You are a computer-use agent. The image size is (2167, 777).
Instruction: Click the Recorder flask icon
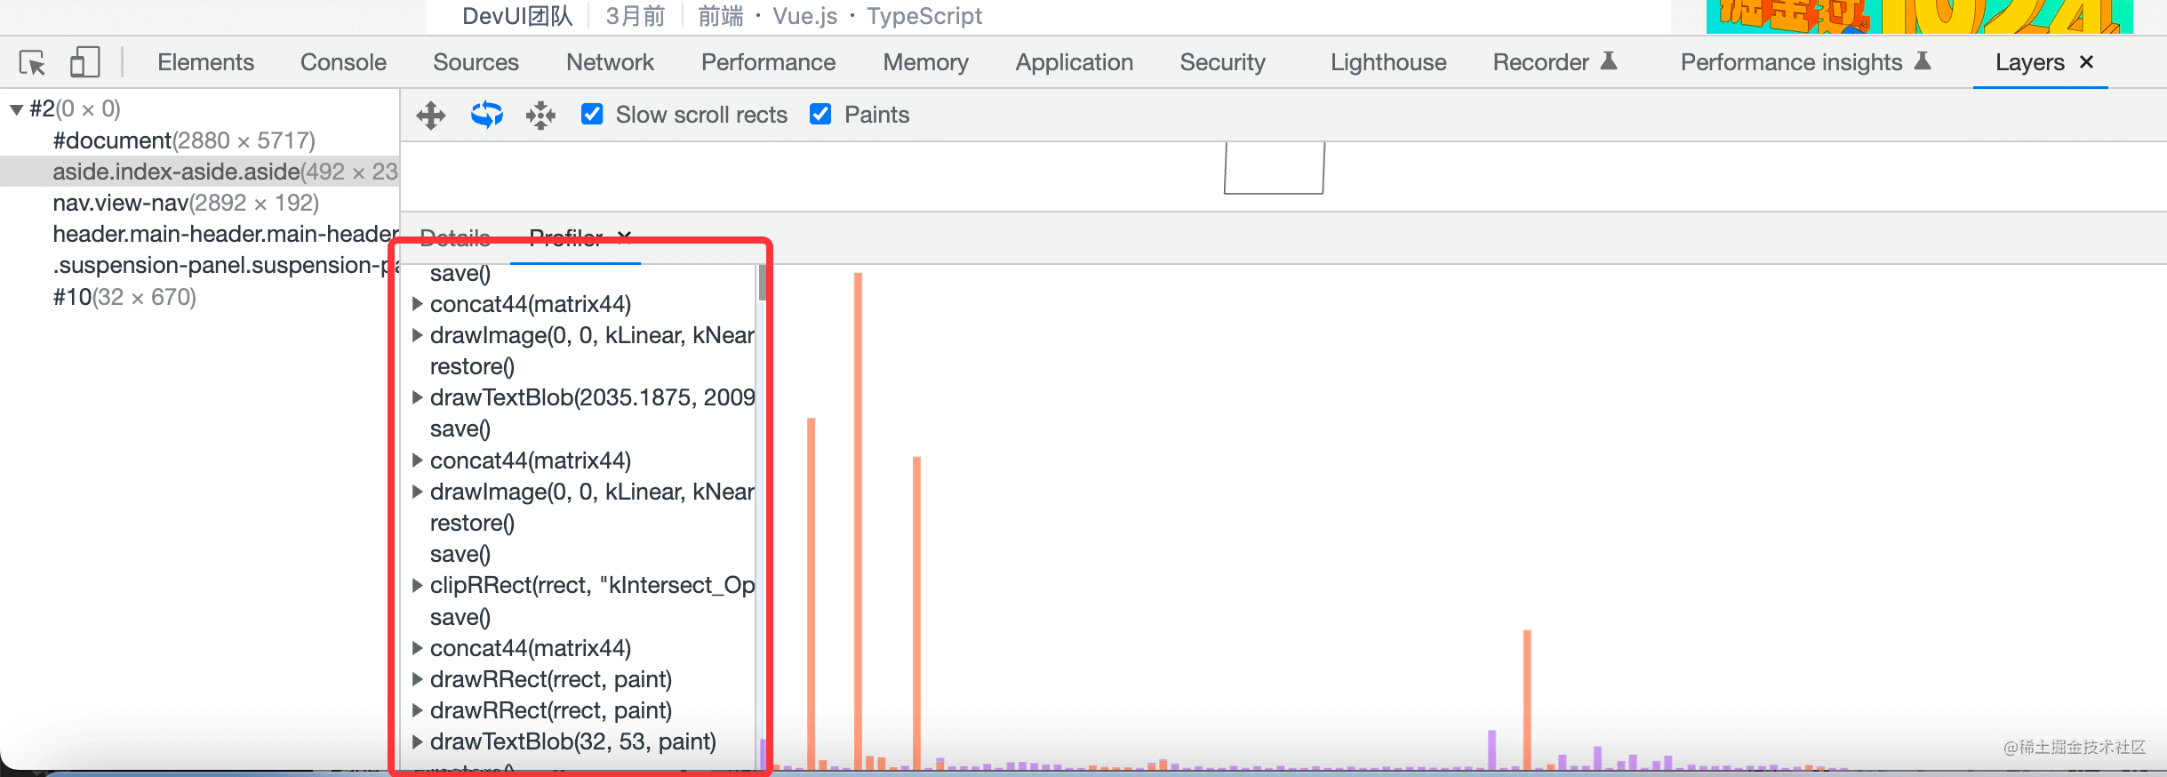coord(1609,60)
